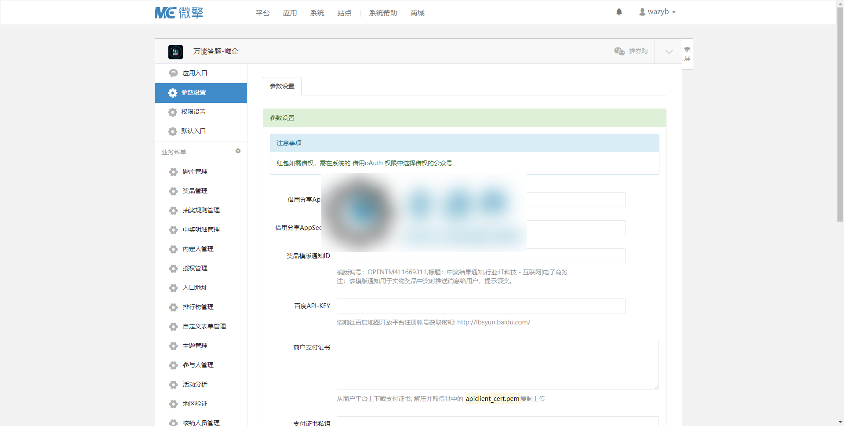This screenshot has width=844, height=426.
Task: Click the 注意事项 panel heading
Action: pos(465,143)
